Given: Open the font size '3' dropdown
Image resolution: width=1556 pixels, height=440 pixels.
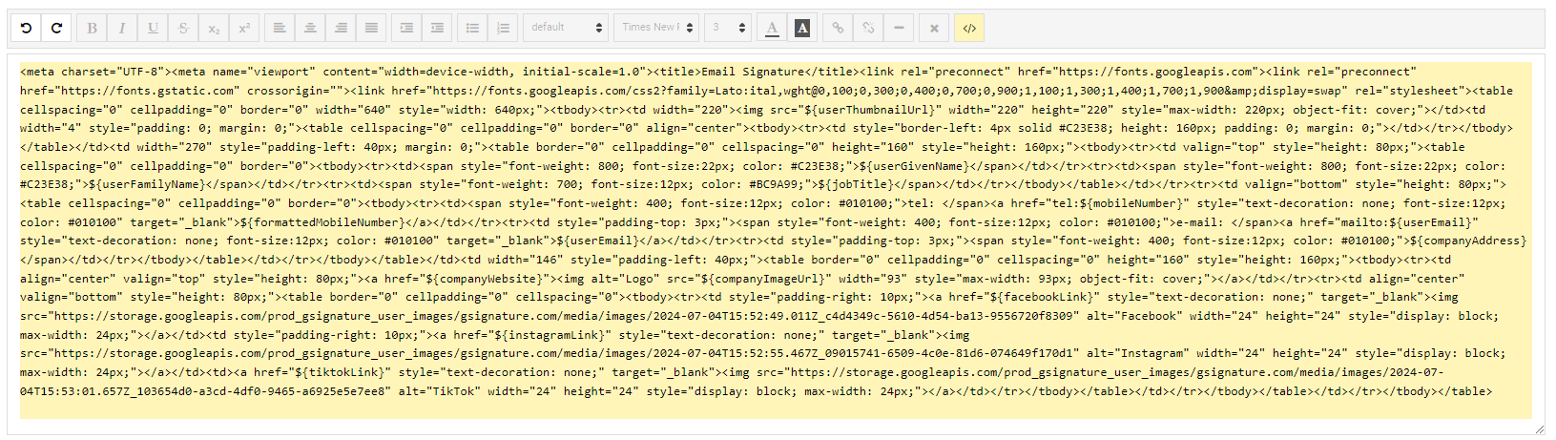Looking at the screenshot, I should (x=729, y=28).
